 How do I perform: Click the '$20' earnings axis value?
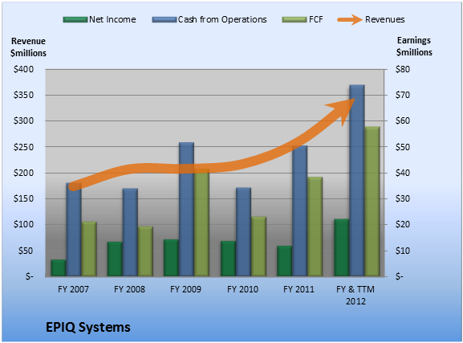coord(403,224)
